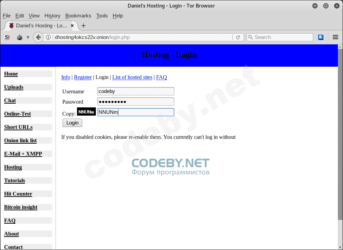Click the captcha Copy input field

[x=136, y=112]
